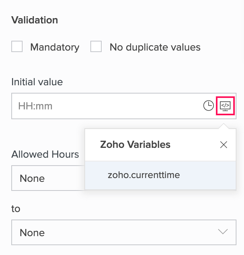Tick the No duplicate values checkbox
This screenshot has width=244, height=255.
(96, 47)
